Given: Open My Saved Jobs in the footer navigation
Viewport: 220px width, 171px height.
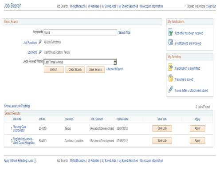Looking at the screenshot, I should click(109, 161).
